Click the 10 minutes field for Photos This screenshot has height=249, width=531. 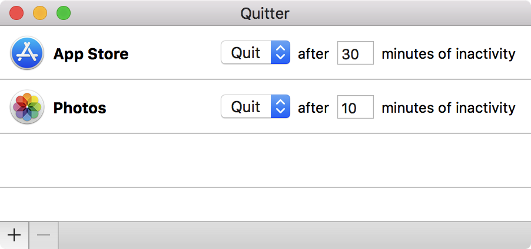tap(355, 107)
